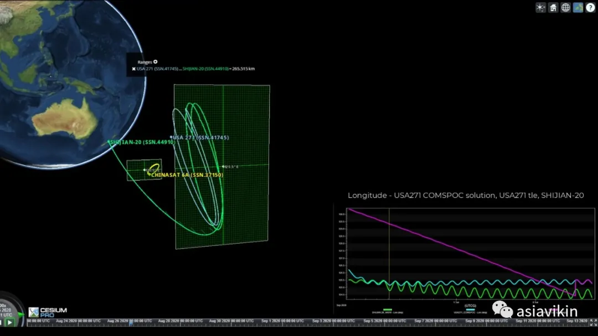The image size is (598, 336).
Task: Click the current time marker on timeline
Action: (131, 323)
